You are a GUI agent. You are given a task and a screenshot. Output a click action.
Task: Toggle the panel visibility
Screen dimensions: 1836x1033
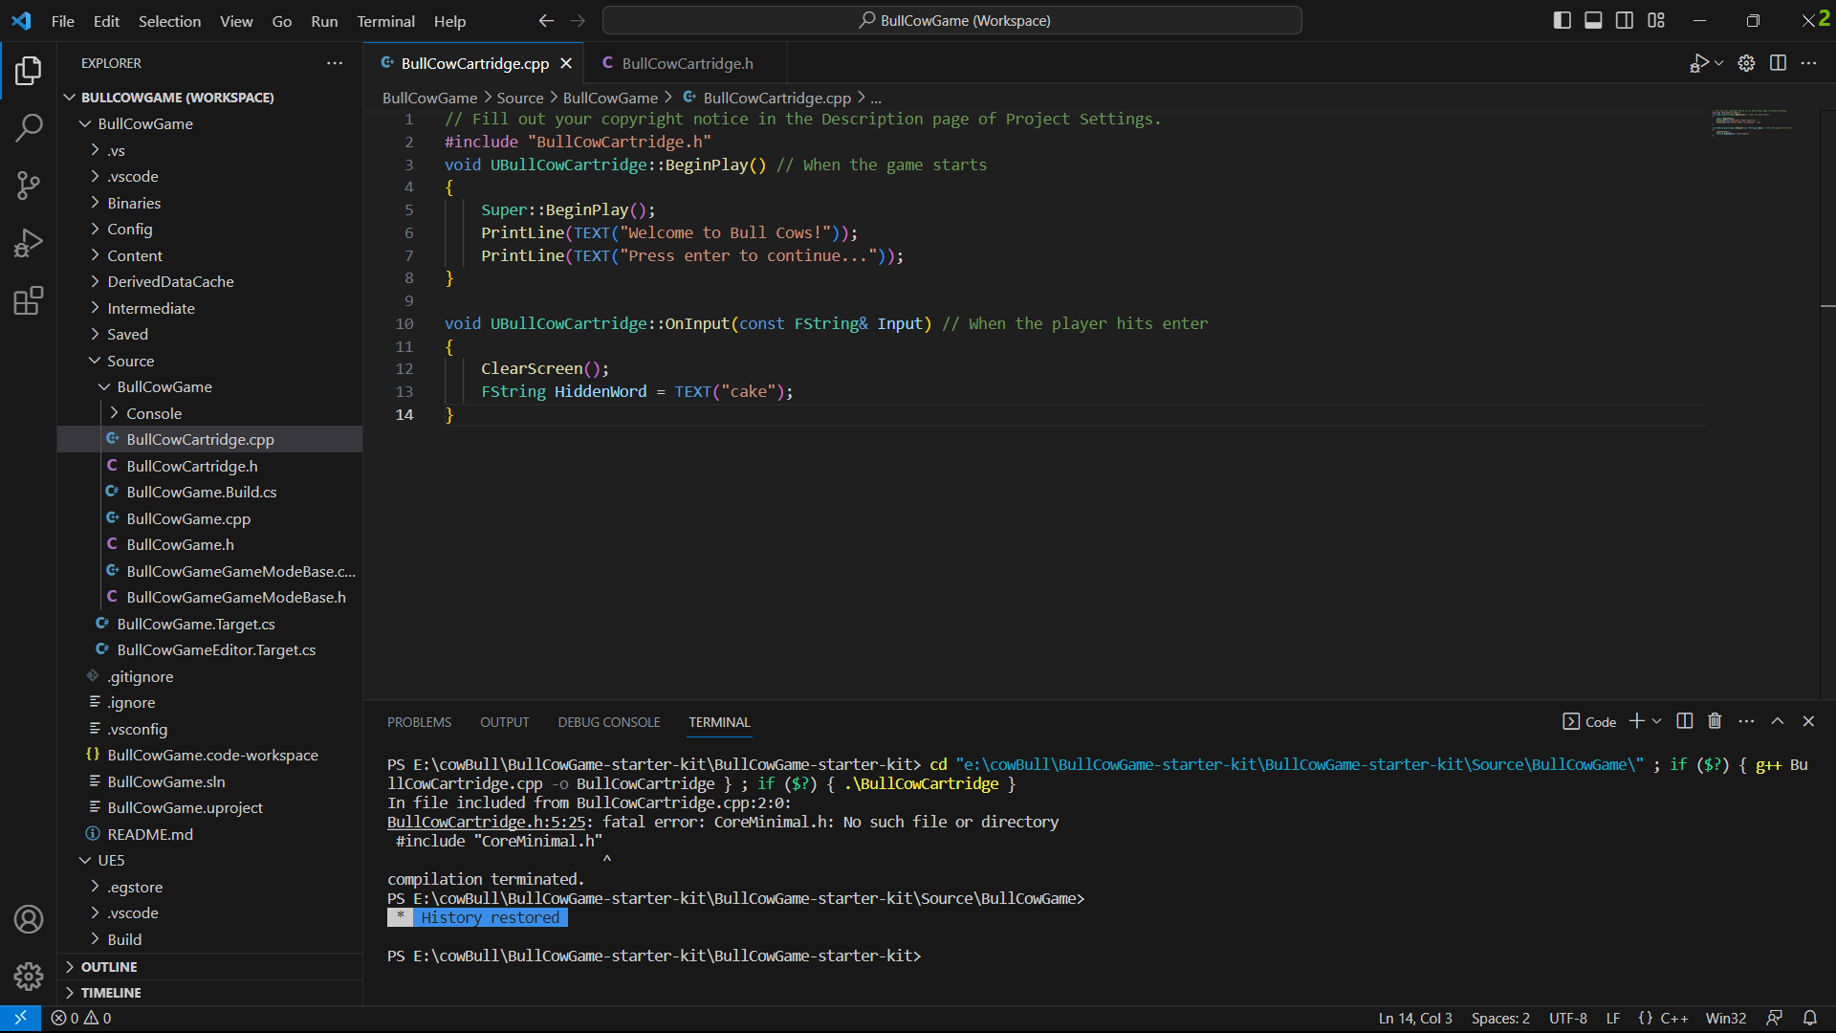(1592, 19)
